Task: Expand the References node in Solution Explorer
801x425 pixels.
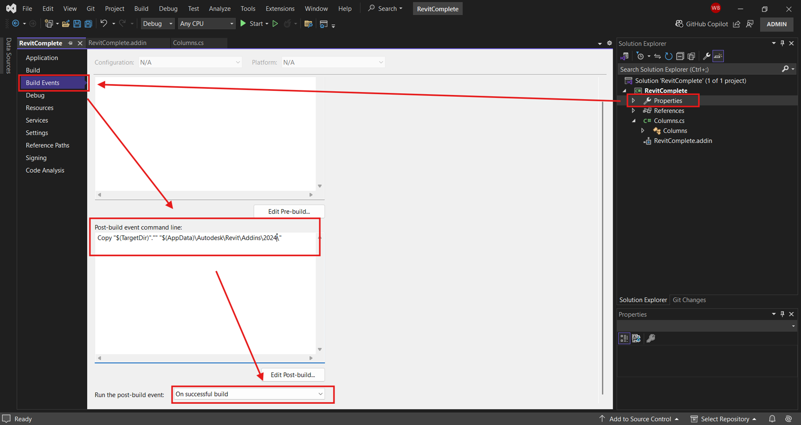Action: (633, 110)
